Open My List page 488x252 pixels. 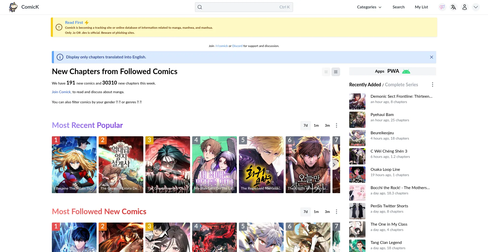421,7
